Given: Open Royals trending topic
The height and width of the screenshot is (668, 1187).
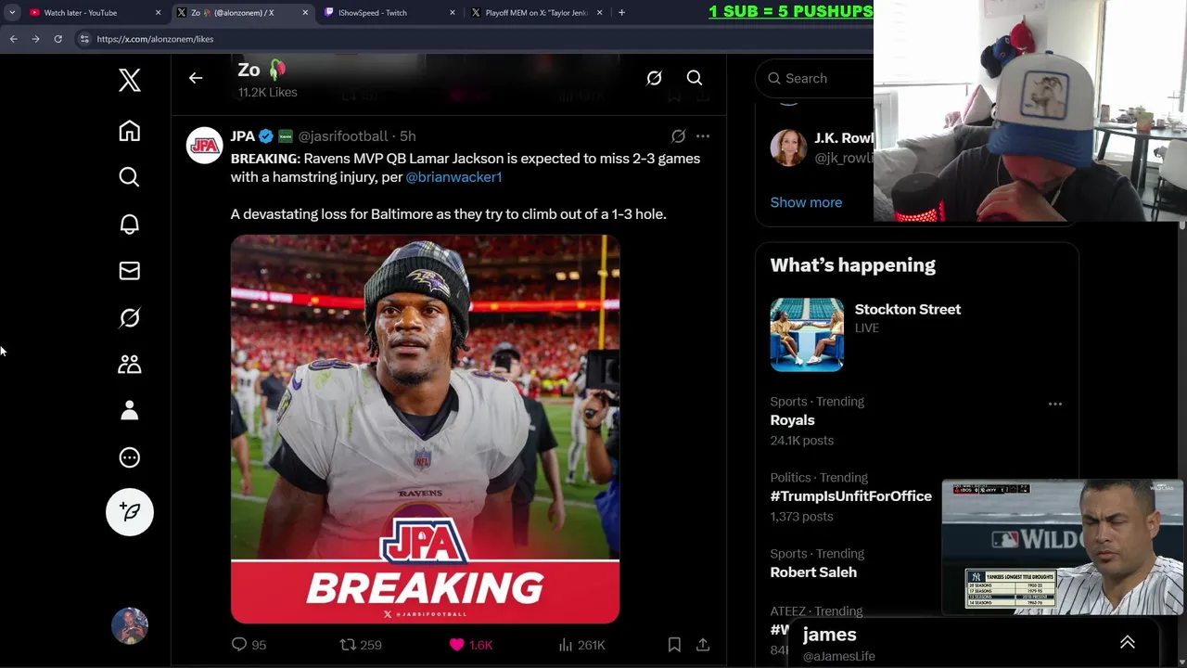Looking at the screenshot, I should [x=793, y=420].
